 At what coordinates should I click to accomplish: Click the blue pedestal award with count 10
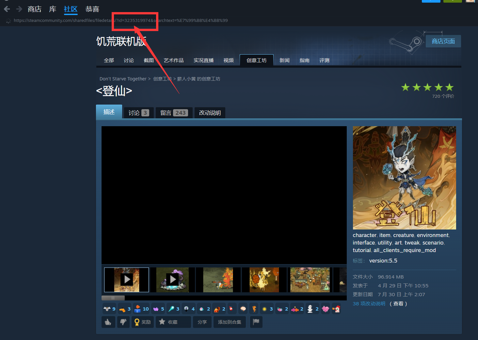point(141,309)
